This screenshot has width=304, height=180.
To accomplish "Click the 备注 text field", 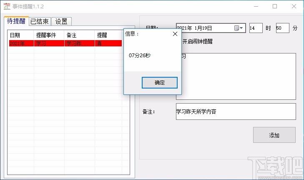I will 236,112.
